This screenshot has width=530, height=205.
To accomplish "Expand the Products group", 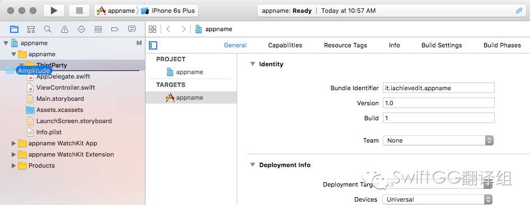I will pos(13,165).
